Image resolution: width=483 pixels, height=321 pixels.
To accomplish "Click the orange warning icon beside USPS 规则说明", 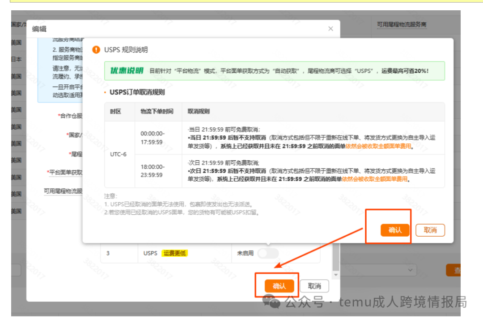I will tap(96, 50).
